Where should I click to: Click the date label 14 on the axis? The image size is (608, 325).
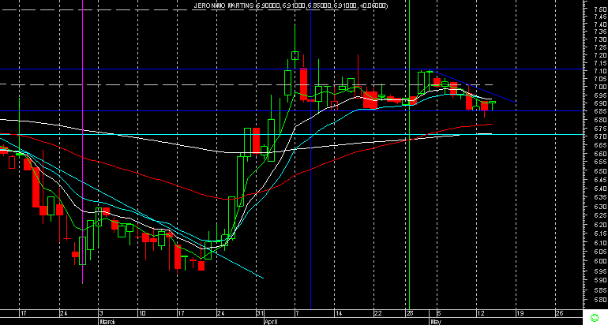pos(339,313)
